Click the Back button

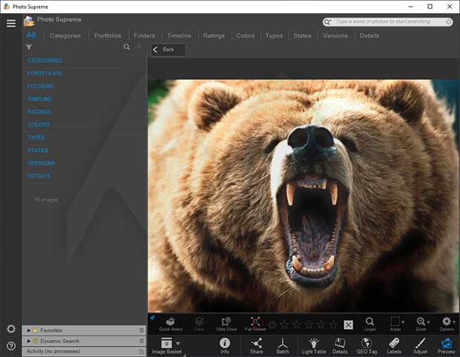tap(168, 50)
